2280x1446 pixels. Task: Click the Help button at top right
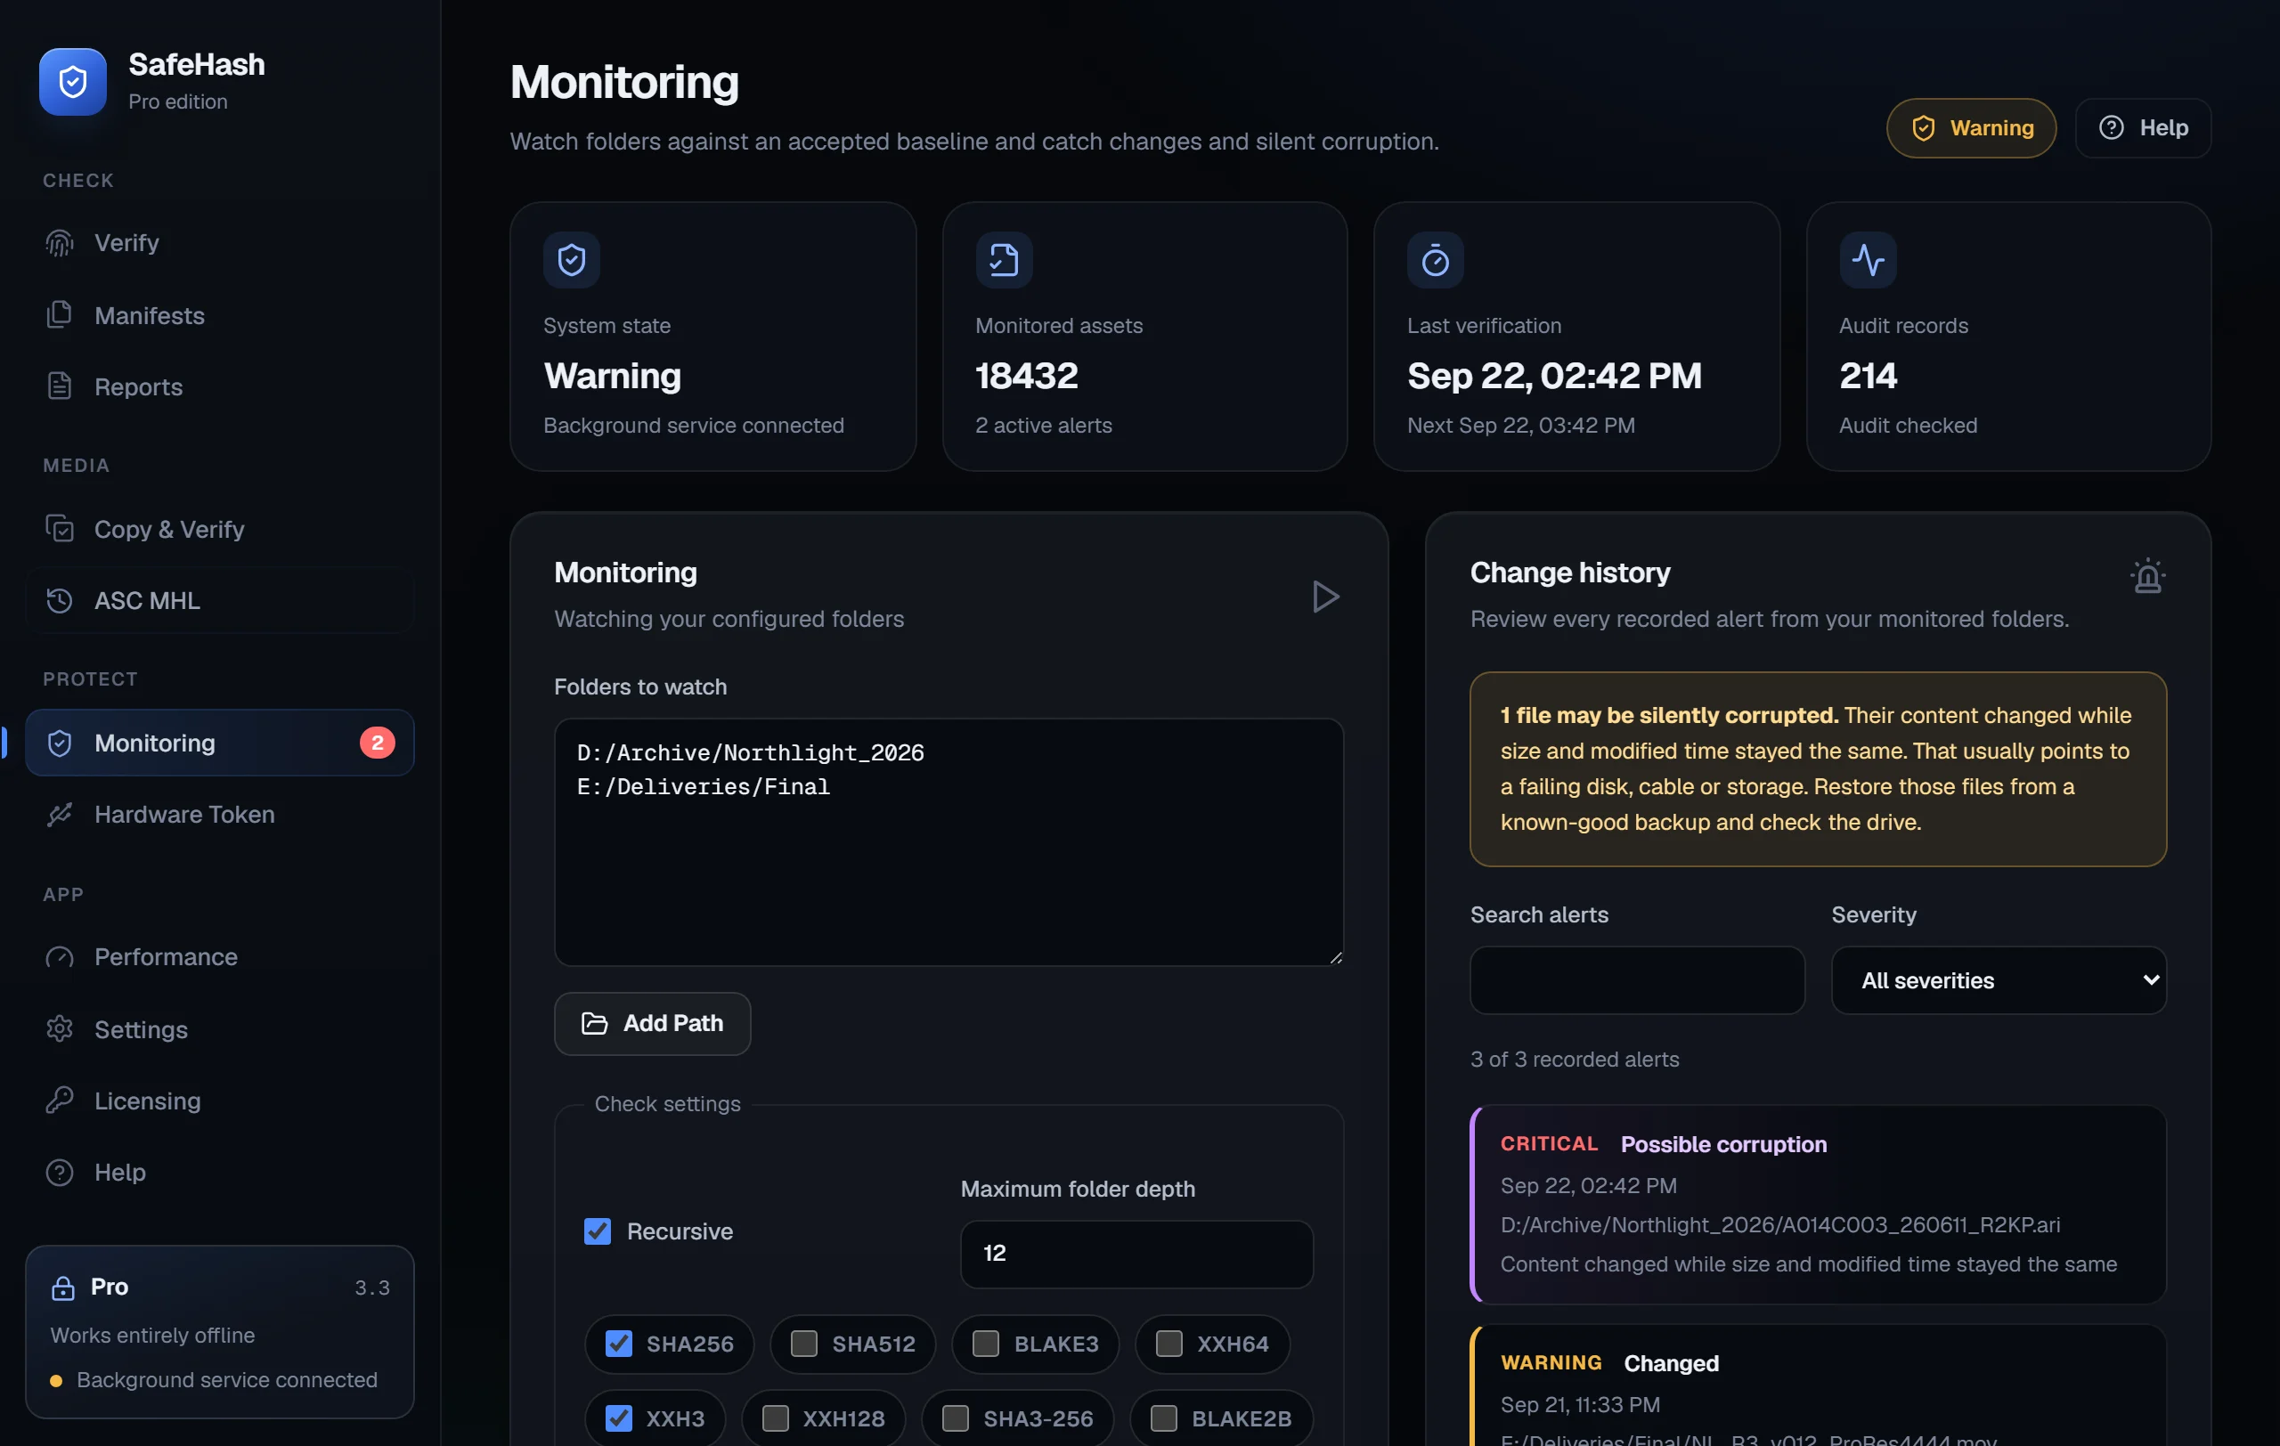pyautogui.click(x=2143, y=127)
